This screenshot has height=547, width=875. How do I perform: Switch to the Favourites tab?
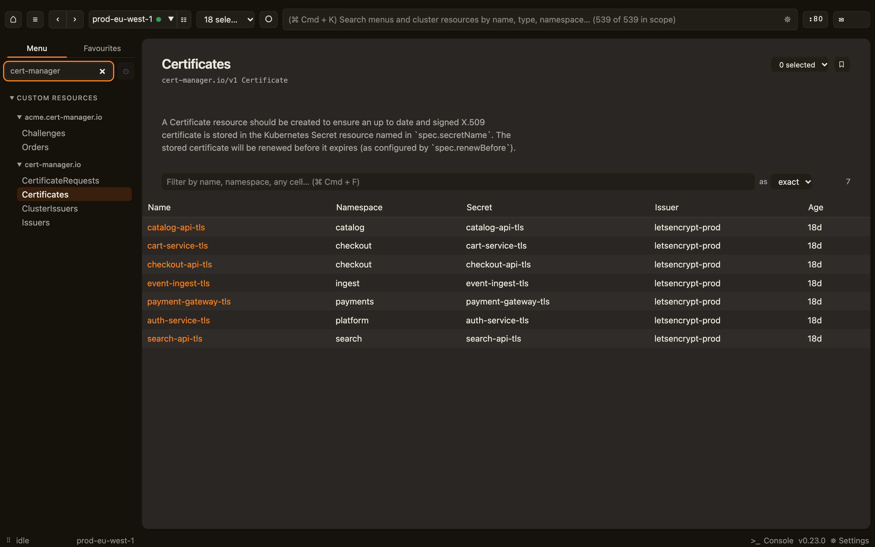(x=102, y=49)
